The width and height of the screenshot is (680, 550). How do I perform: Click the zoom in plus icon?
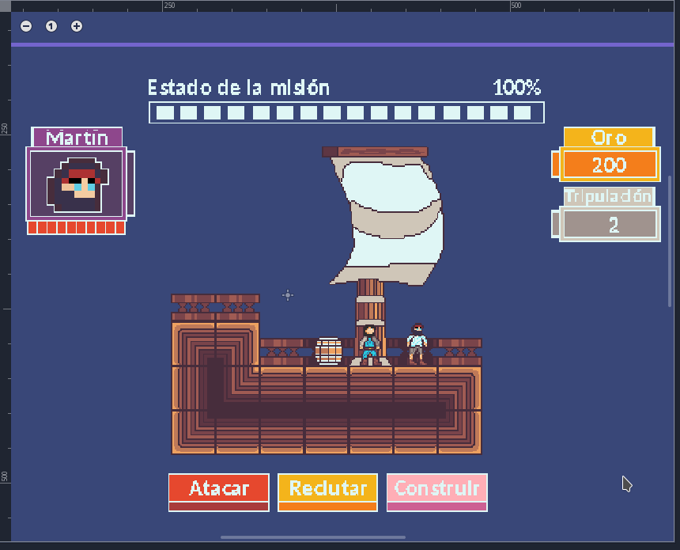click(77, 26)
